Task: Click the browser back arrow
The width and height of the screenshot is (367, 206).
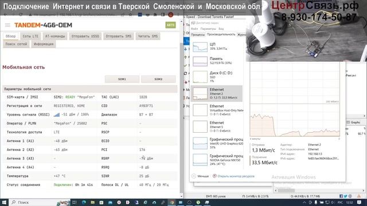Action: 5,15
